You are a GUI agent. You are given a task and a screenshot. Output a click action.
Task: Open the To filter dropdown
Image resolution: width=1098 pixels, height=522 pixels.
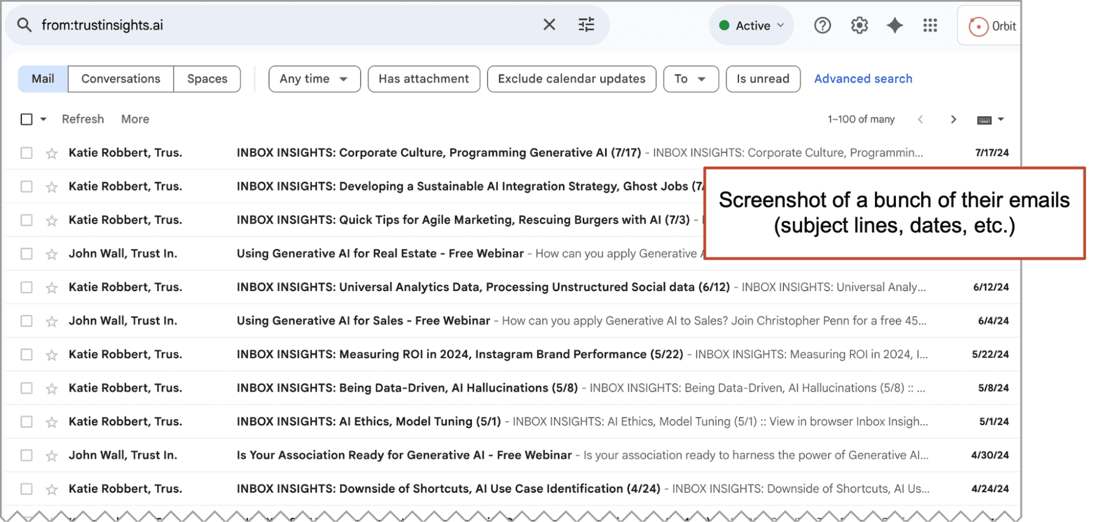[x=690, y=79]
